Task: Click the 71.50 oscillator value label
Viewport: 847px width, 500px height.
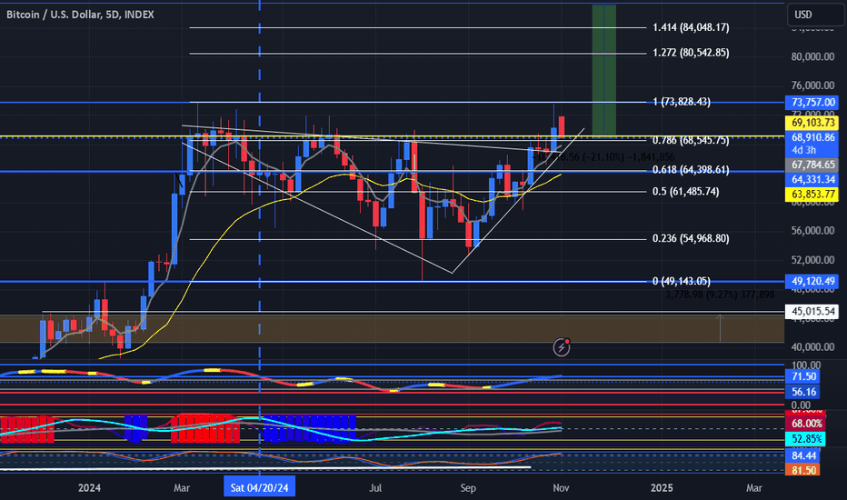Action: (803, 376)
